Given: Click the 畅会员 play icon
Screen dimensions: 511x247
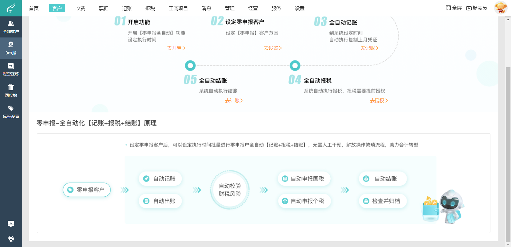Looking at the screenshot, I should coord(469,8).
